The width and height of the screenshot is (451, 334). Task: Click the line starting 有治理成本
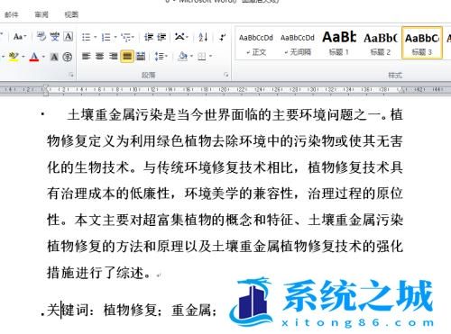pos(225,194)
